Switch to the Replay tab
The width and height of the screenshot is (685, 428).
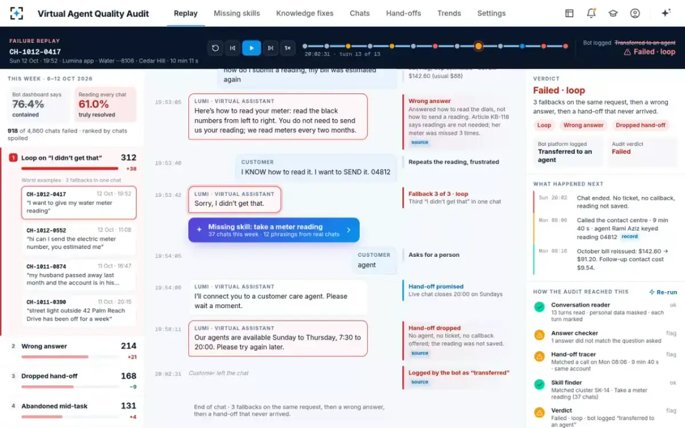186,13
